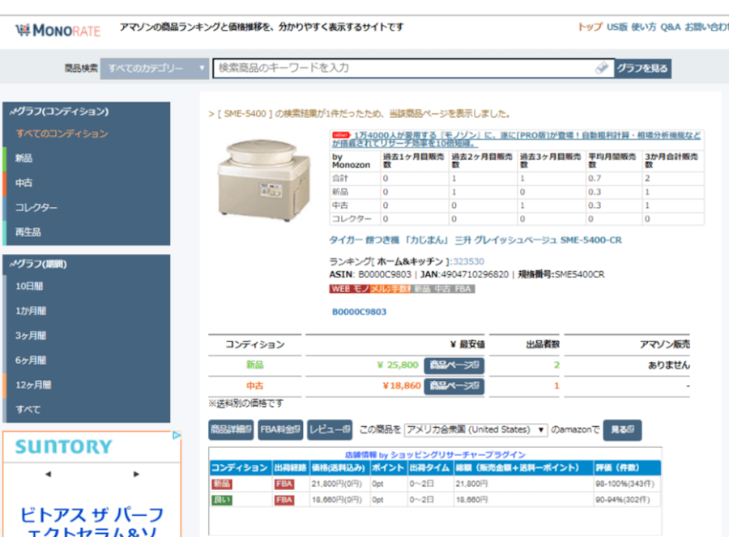Open ショッピングリサーチャープラグイン store info link
Screen dimensions: 729x537
click(x=435, y=455)
